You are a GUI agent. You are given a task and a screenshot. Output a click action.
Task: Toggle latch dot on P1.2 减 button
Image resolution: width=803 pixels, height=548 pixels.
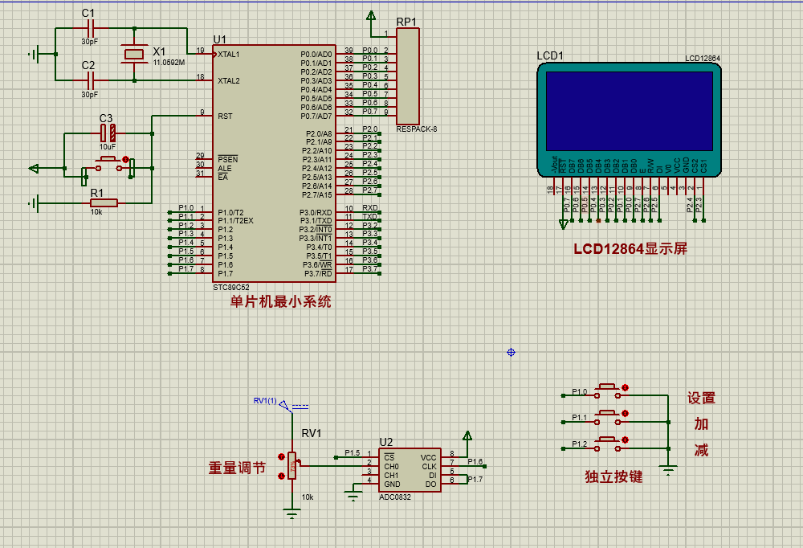click(x=626, y=440)
